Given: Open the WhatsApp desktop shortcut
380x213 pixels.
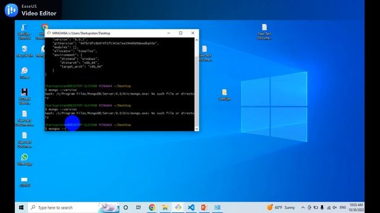Looking at the screenshot, I should click(24, 159).
